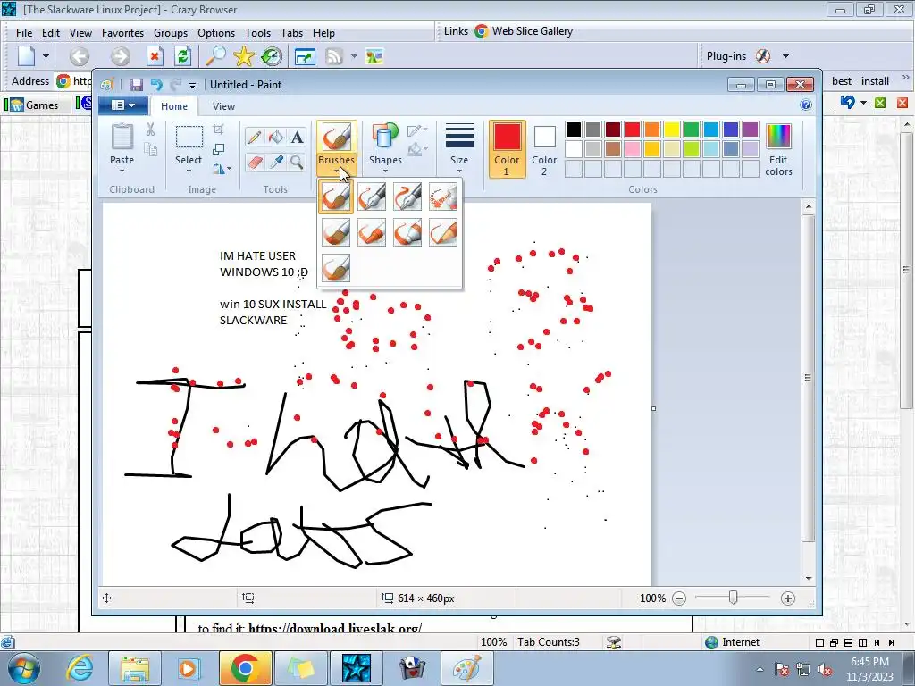915x686 pixels.
Task: Choose the Airbrush in the brushes gallery
Action: tap(443, 197)
